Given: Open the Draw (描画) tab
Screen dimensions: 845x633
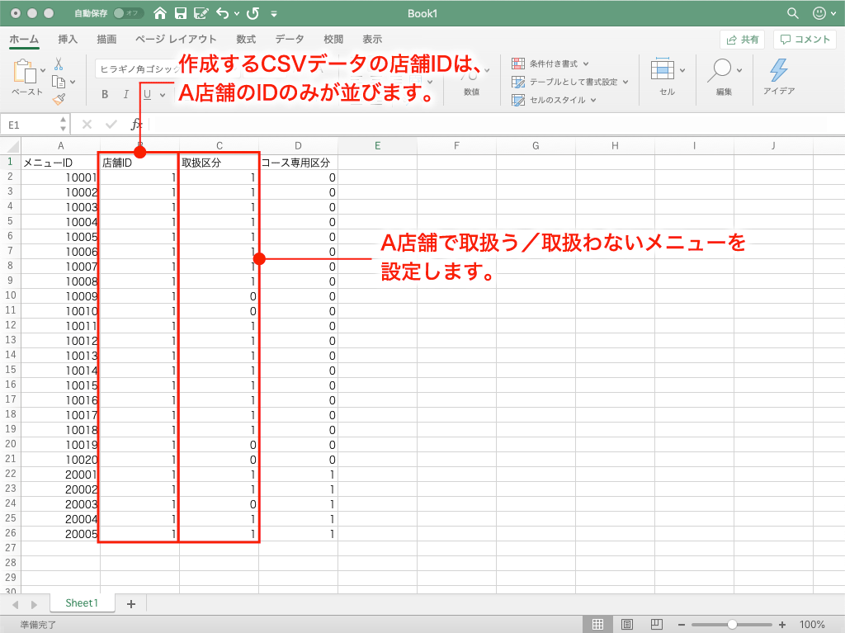Looking at the screenshot, I should tap(106, 40).
